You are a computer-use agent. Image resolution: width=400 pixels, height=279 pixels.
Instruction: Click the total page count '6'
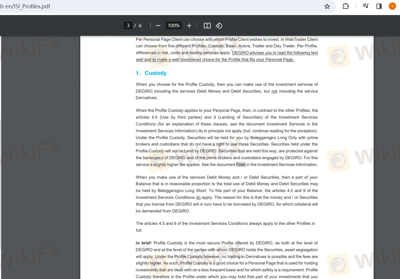tap(140, 26)
